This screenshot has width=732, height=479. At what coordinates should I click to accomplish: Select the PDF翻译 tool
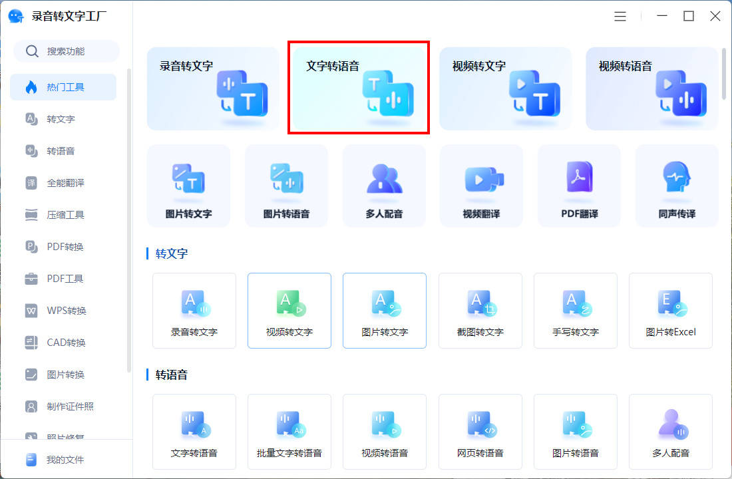coord(578,186)
